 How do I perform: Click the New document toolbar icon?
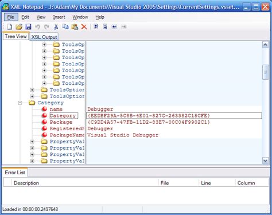click(x=9, y=27)
